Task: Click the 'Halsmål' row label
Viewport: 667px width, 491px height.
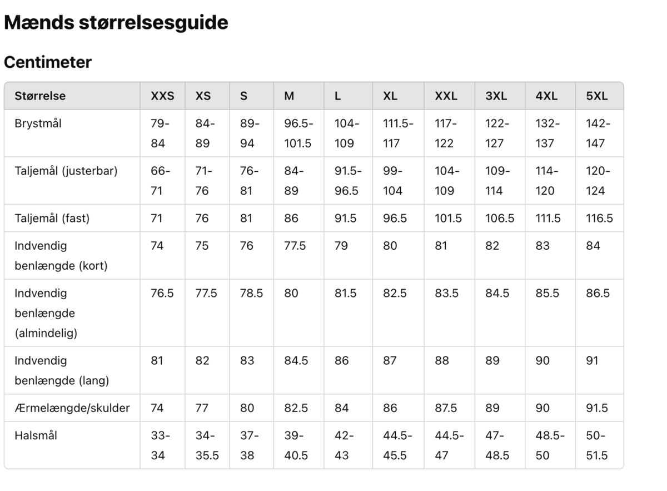Action: coord(36,435)
